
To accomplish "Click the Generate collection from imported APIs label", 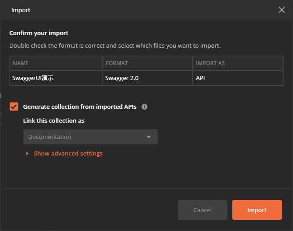I will click(80, 107).
